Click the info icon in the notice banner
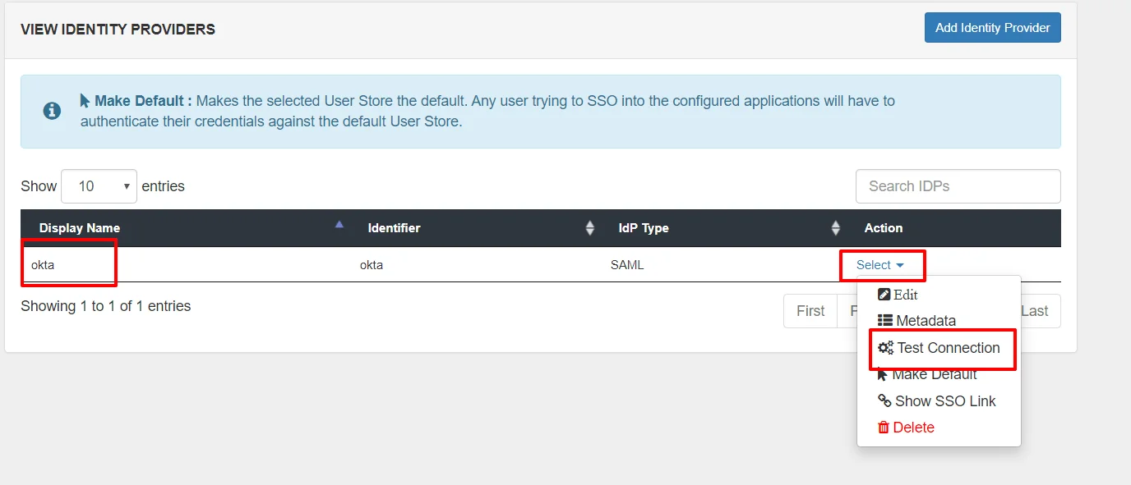 click(x=52, y=109)
